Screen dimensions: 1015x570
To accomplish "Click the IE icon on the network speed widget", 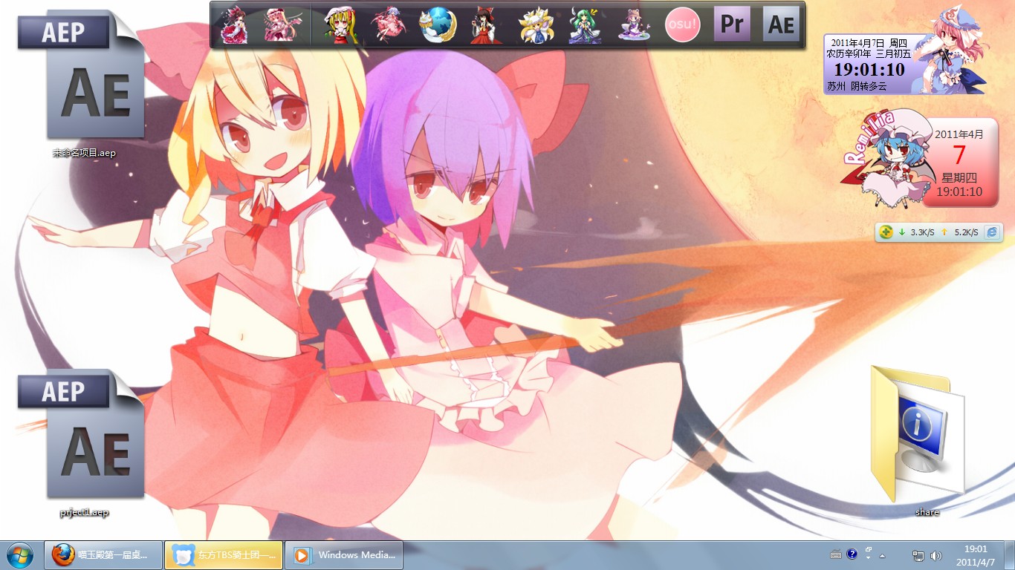I will (991, 232).
